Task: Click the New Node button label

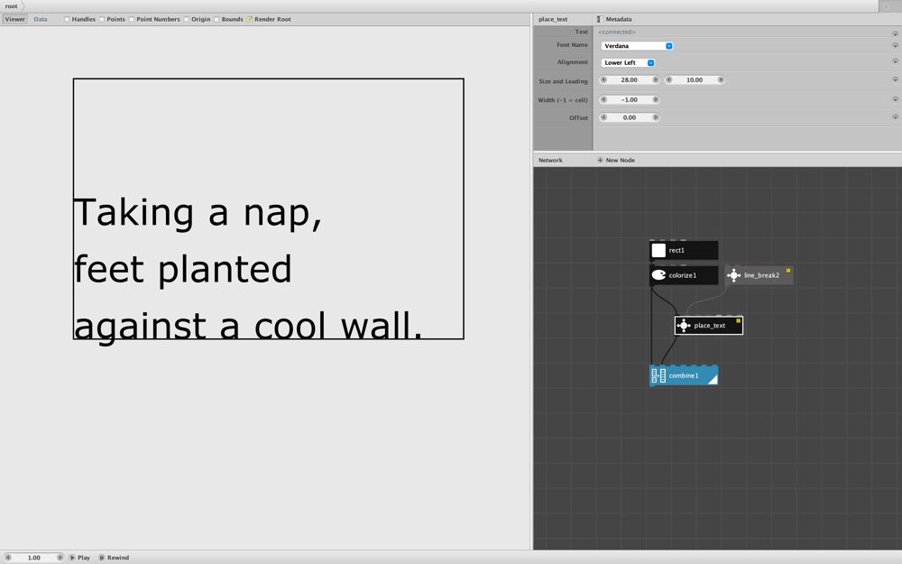Action: (621, 160)
